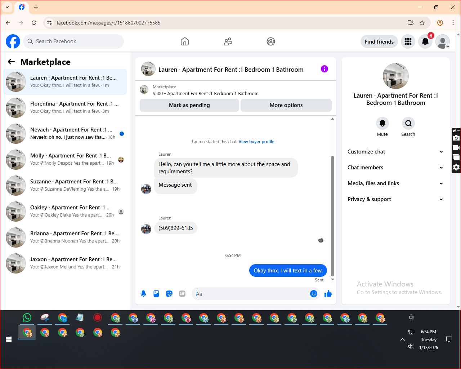Click the Facebook logo home icon

tap(13, 41)
